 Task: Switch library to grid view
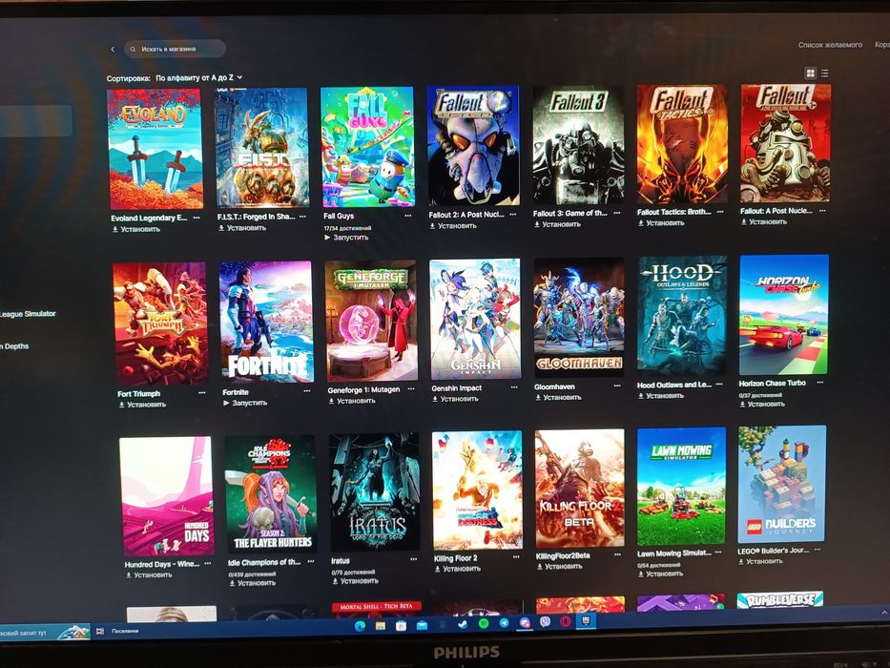(810, 73)
